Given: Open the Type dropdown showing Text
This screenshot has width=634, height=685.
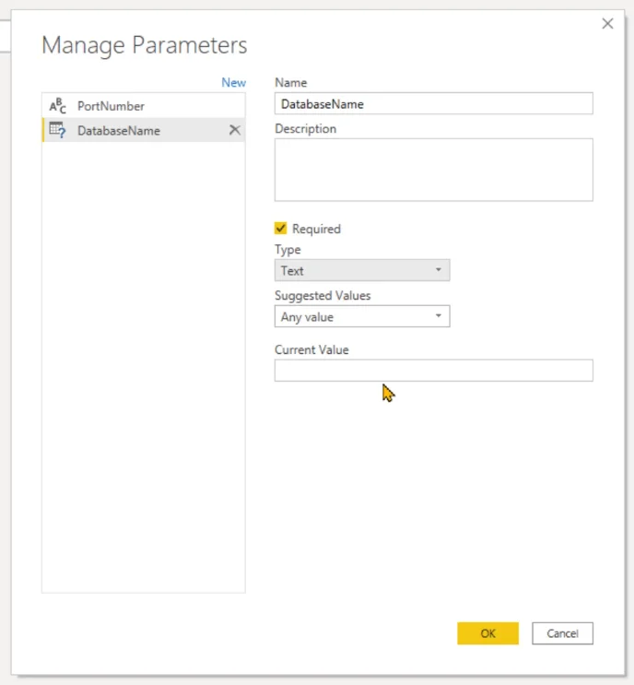Looking at the screenshot, I should tap(362, 270).
